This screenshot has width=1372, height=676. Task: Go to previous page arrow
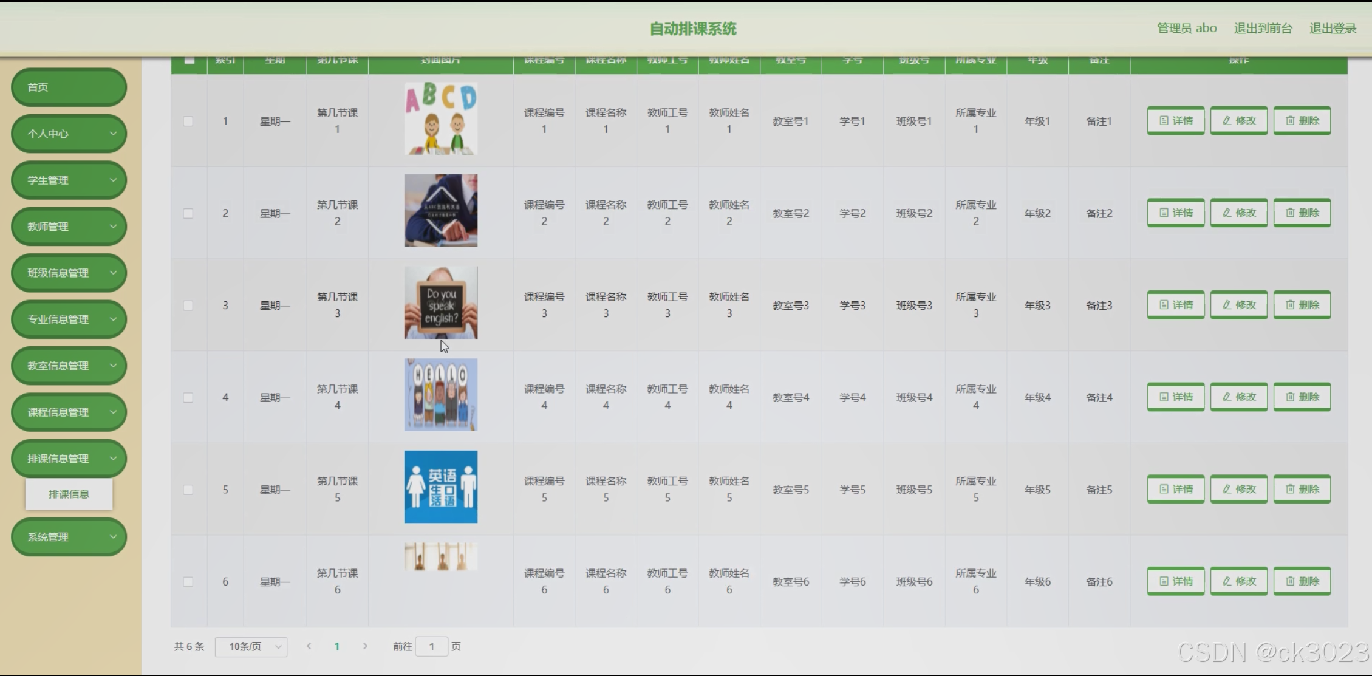[x=309, y=646]
